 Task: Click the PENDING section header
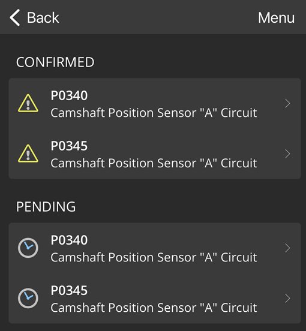46,207
